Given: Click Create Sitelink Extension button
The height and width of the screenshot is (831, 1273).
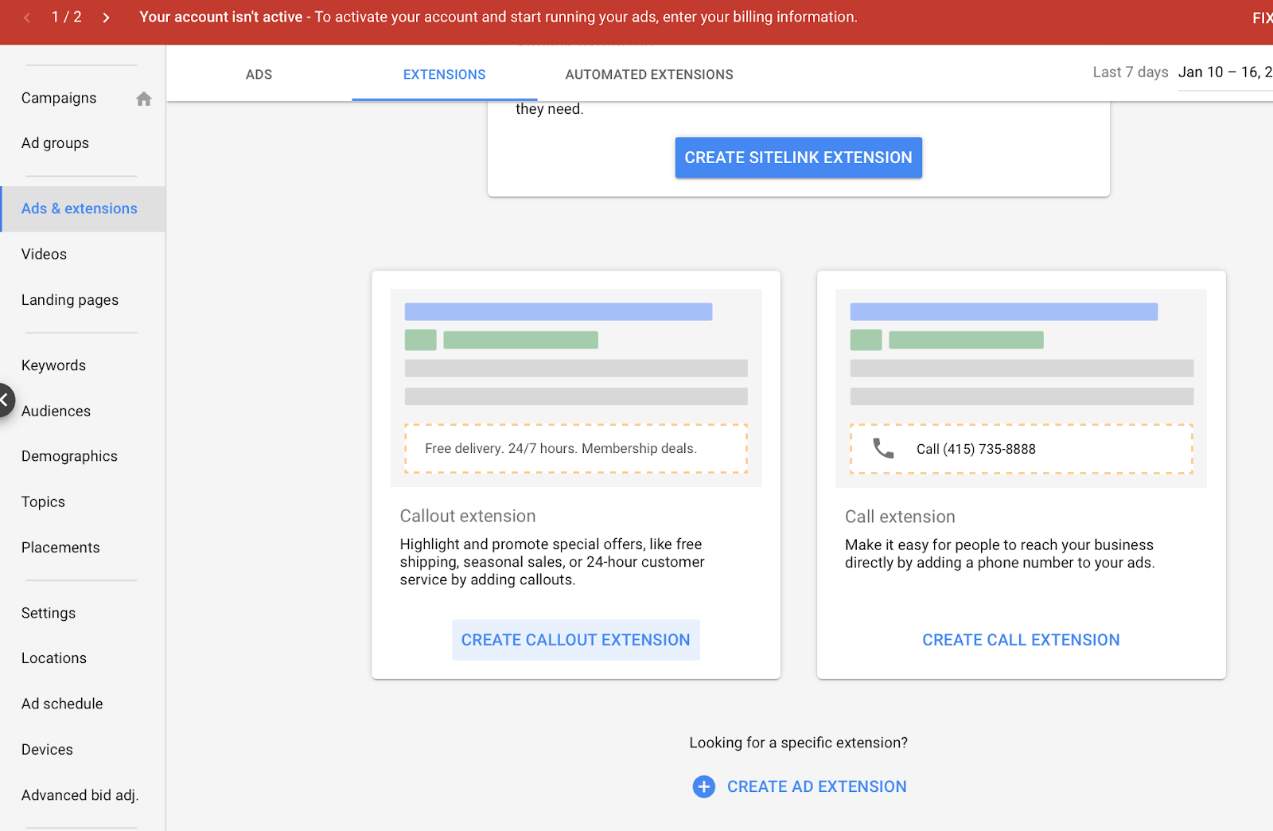Looking at the screenshot, I should [798, 158].
